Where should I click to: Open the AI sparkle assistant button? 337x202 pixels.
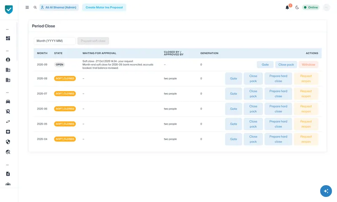click(x=326, y=191)
